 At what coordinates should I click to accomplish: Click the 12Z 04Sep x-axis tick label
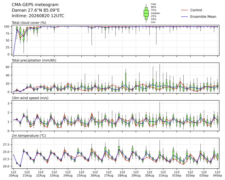(217, 174)
